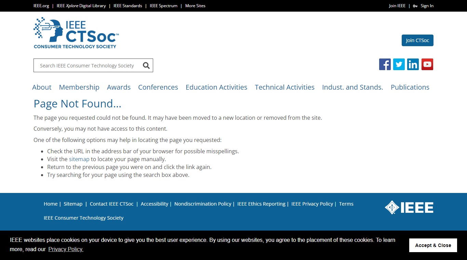The height and width of the screenshot is (260, 467).
Task: Open the Facebook social icon
Action: point(385,64)
